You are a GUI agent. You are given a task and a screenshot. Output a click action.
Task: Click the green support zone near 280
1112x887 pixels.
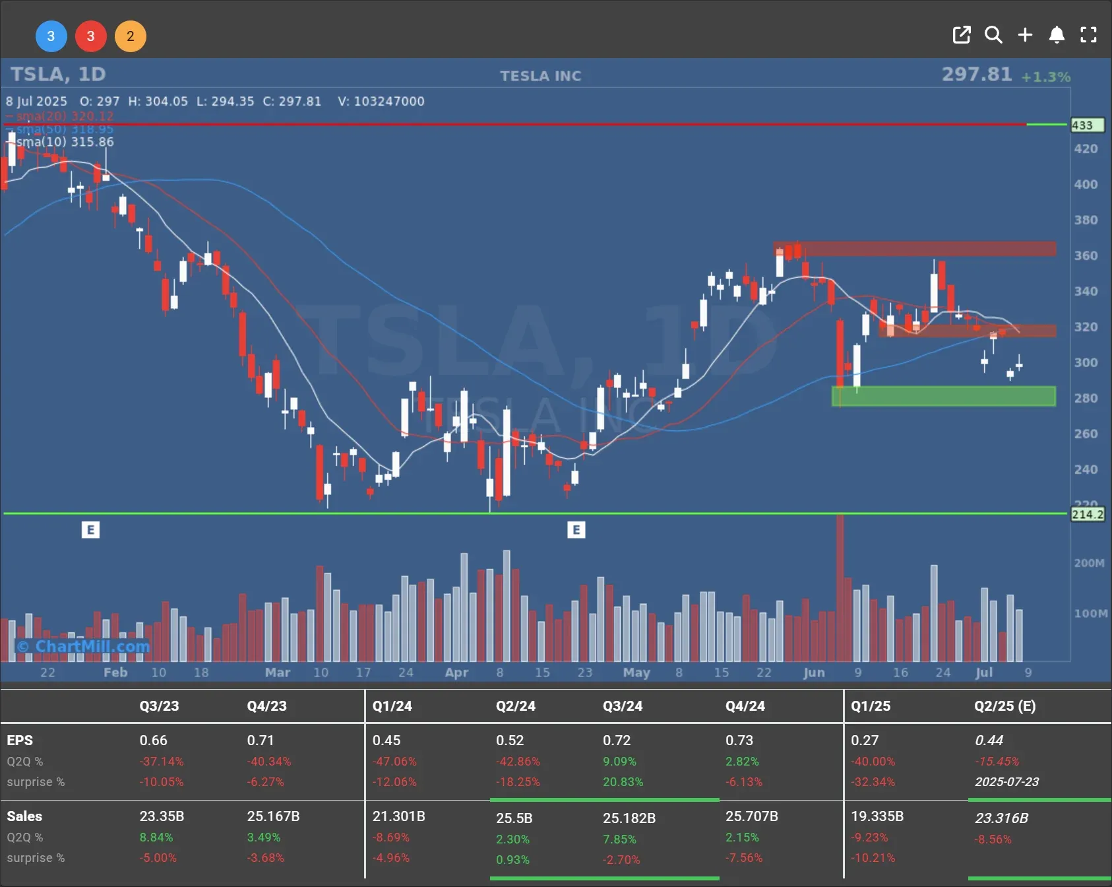[x=944, y=396]
